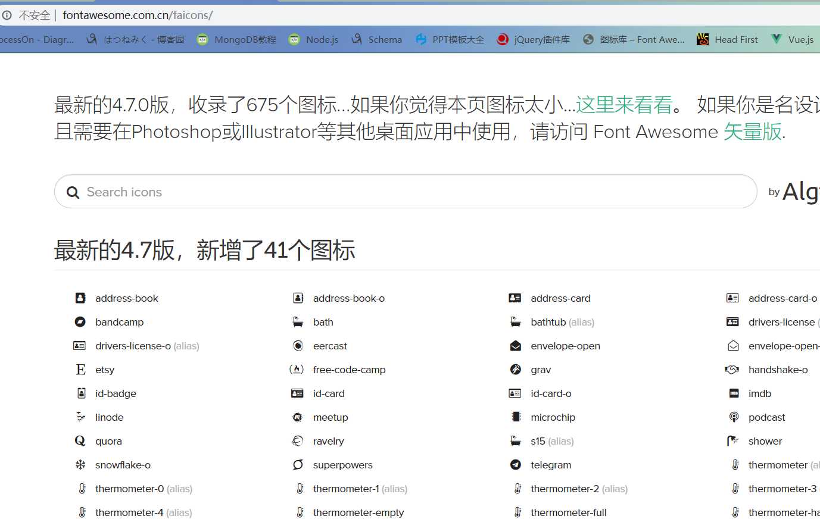Click the thermometer-empty entry
820x519 pixels.
pos(350,512)
